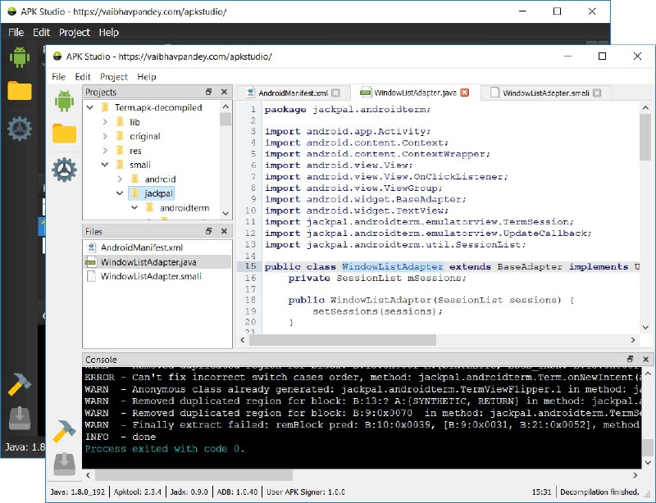
Task: Click the hammer build icon in front window
Action: 64,431
